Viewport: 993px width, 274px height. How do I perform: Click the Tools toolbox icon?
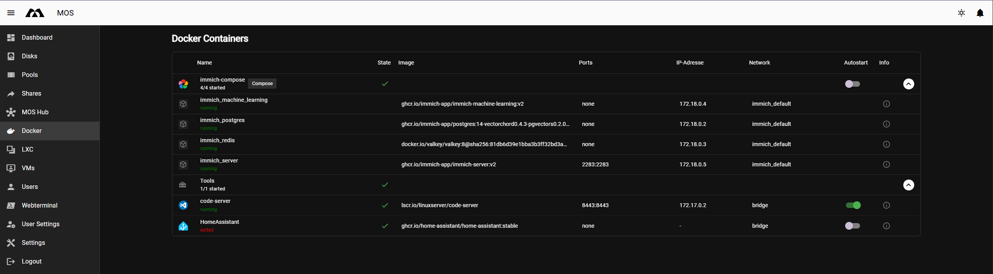pos(183,185)
